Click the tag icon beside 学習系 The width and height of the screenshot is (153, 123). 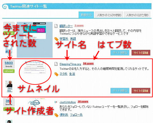tap(56, 39)
